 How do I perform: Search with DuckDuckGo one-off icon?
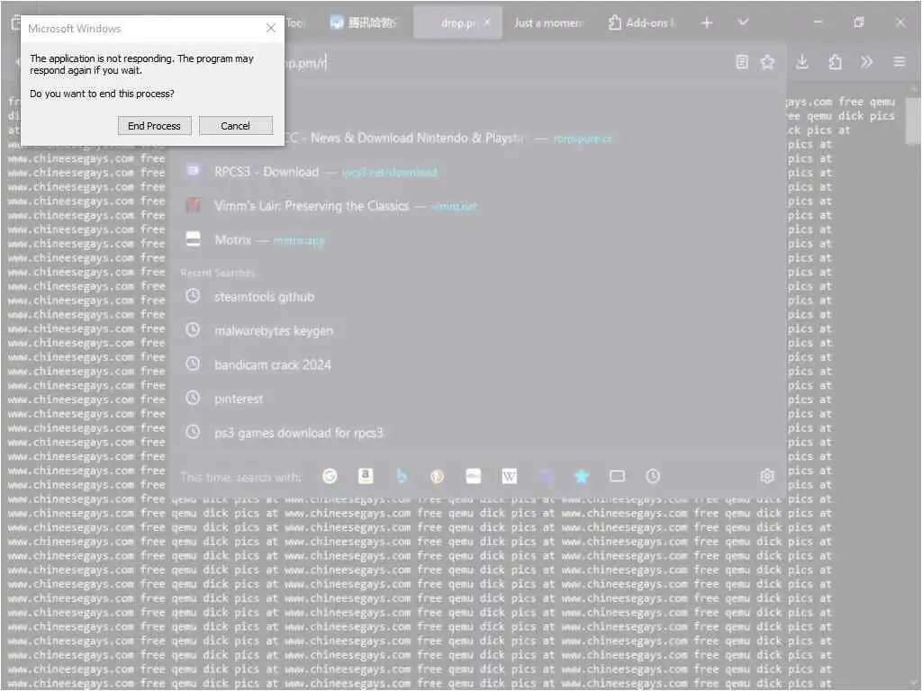click(437, 476)
